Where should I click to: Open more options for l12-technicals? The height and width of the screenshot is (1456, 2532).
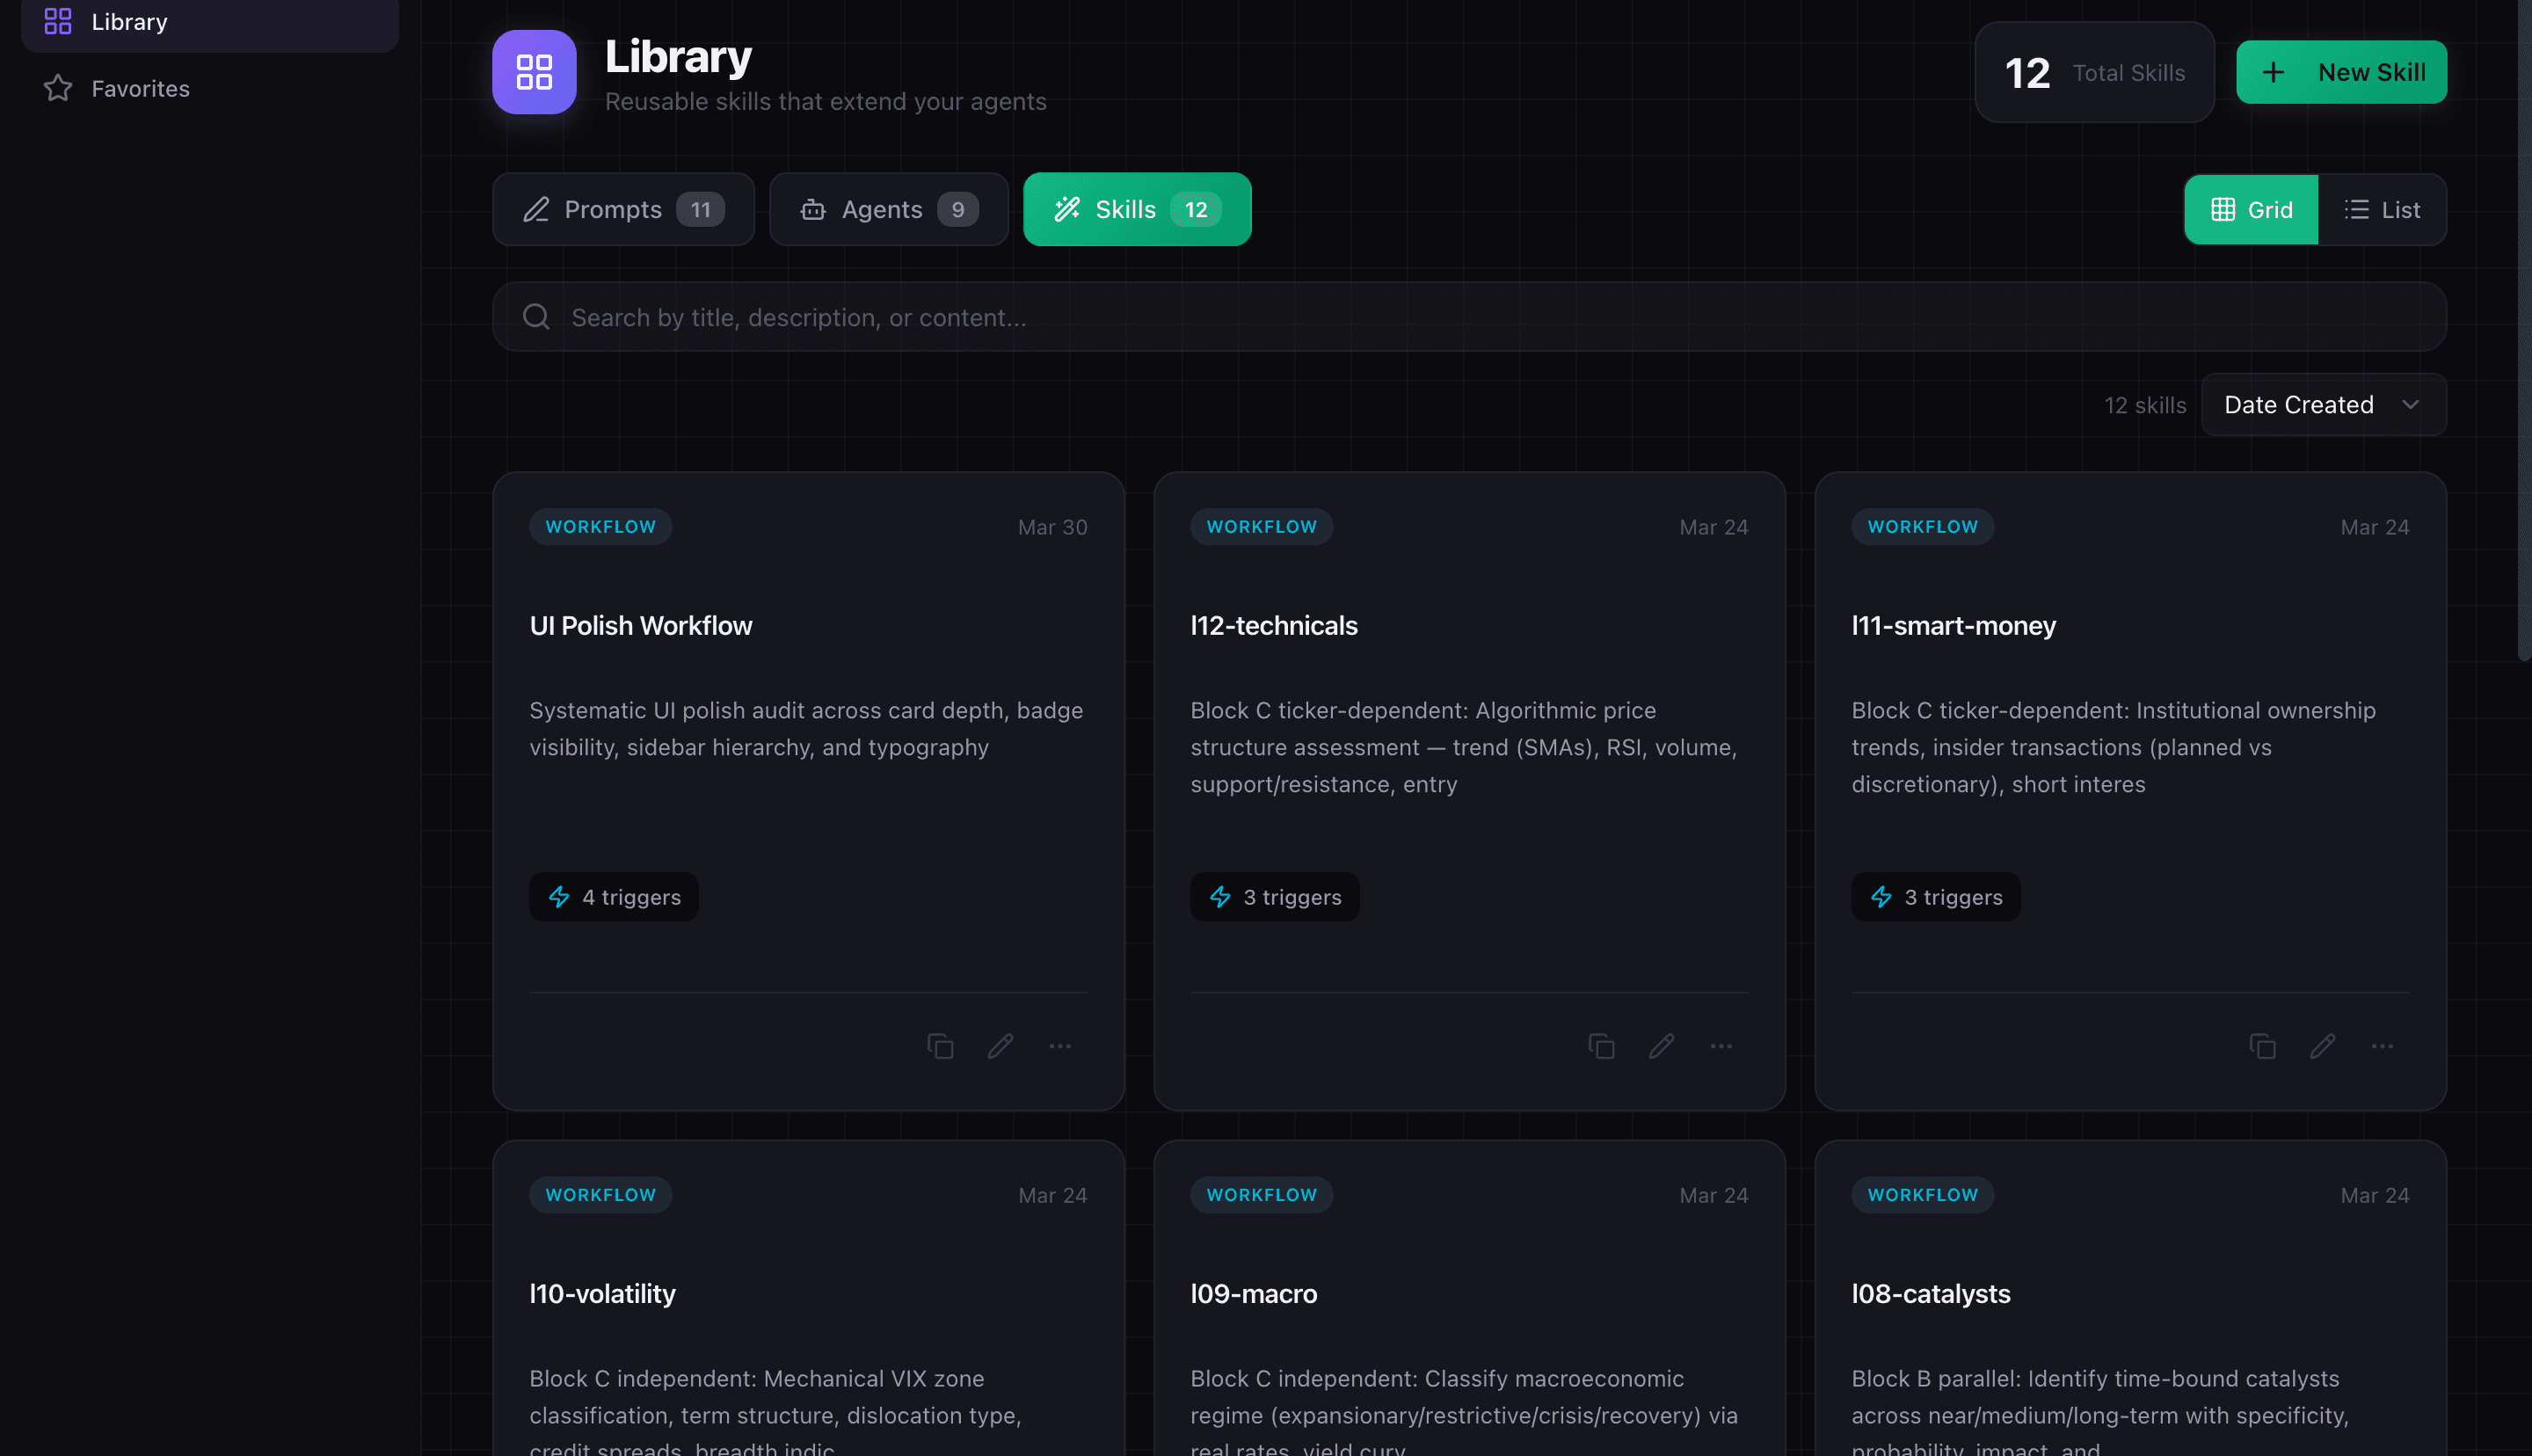[x=1721, y=1046]
